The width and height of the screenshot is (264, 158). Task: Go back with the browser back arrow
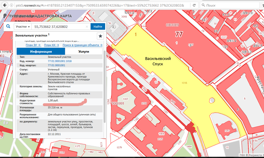point(5,5)
